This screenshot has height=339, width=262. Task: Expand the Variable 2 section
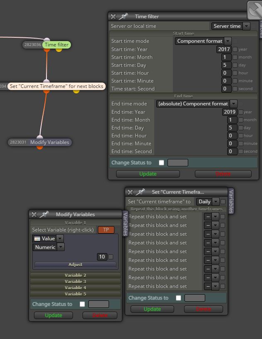75,275
